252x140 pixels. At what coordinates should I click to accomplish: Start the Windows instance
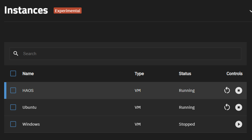point(239,124)
